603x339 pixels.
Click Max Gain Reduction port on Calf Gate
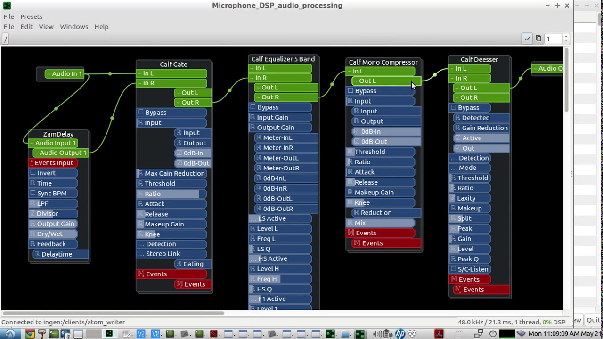(171, 173)
